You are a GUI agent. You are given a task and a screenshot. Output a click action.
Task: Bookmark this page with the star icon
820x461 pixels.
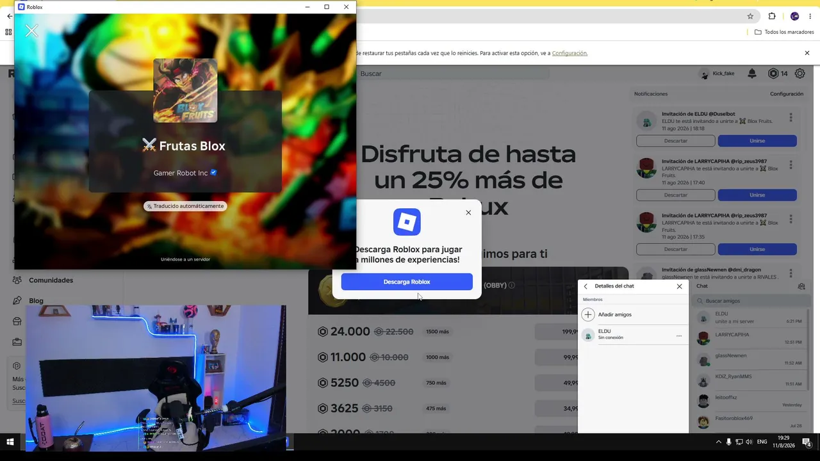point(750,16)
